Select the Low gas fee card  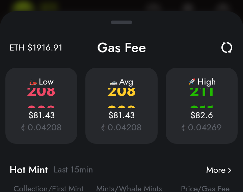coord(42,106)
